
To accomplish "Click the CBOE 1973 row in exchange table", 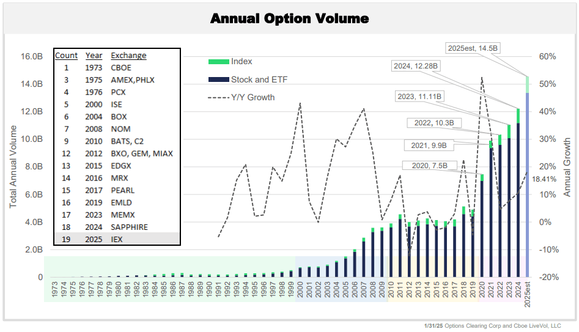I will click(117, 67).
